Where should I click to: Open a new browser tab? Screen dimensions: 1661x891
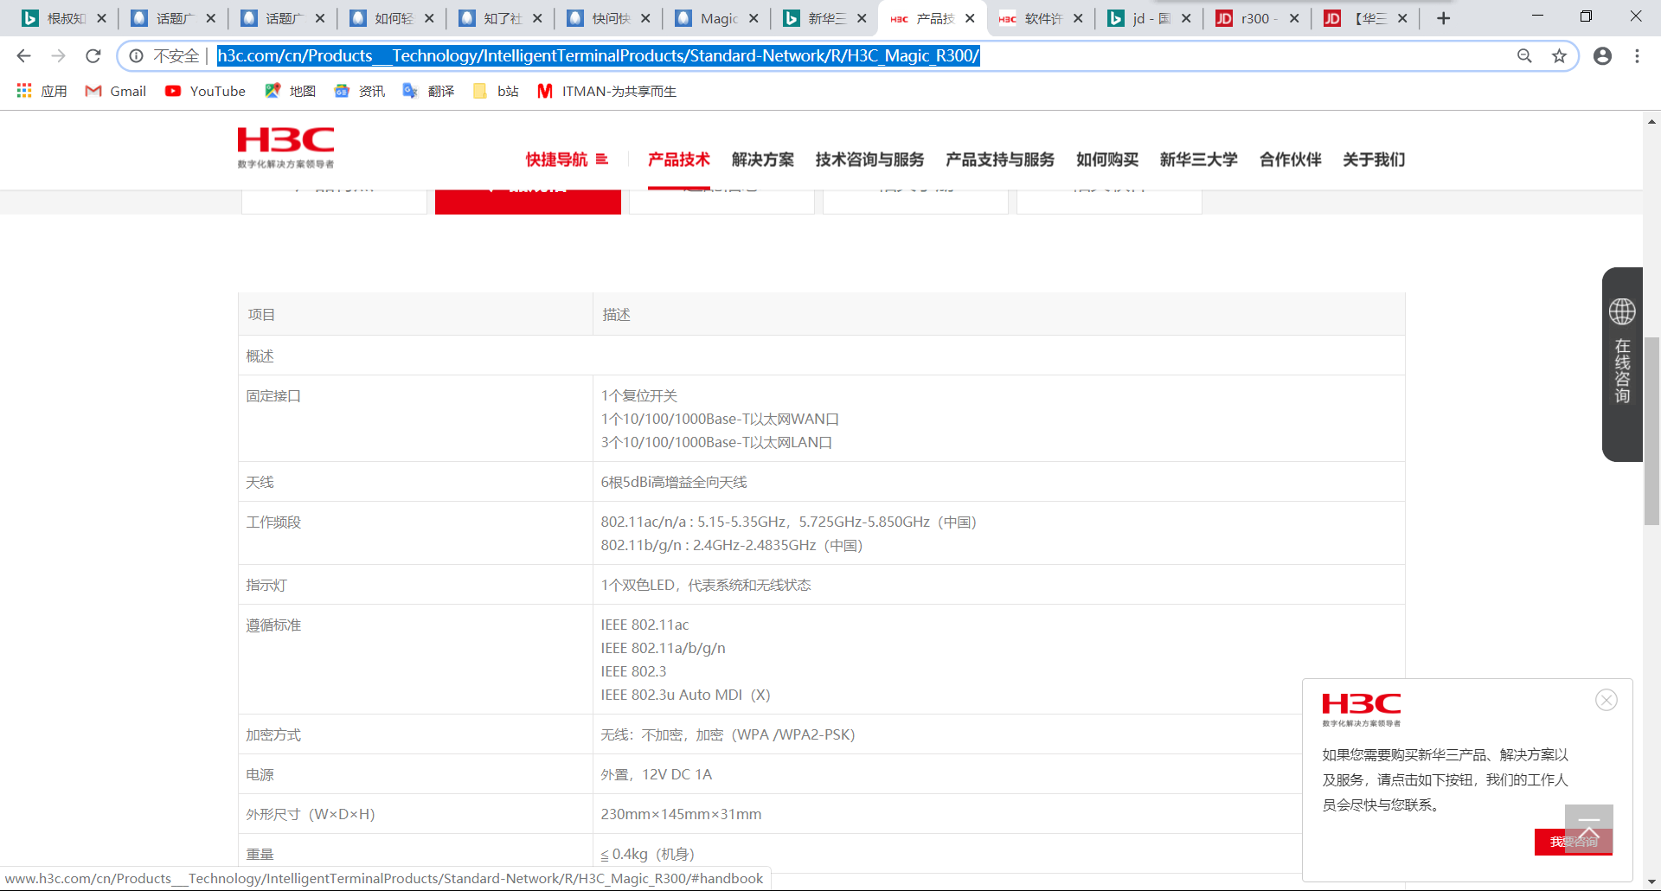(1443, 18)
